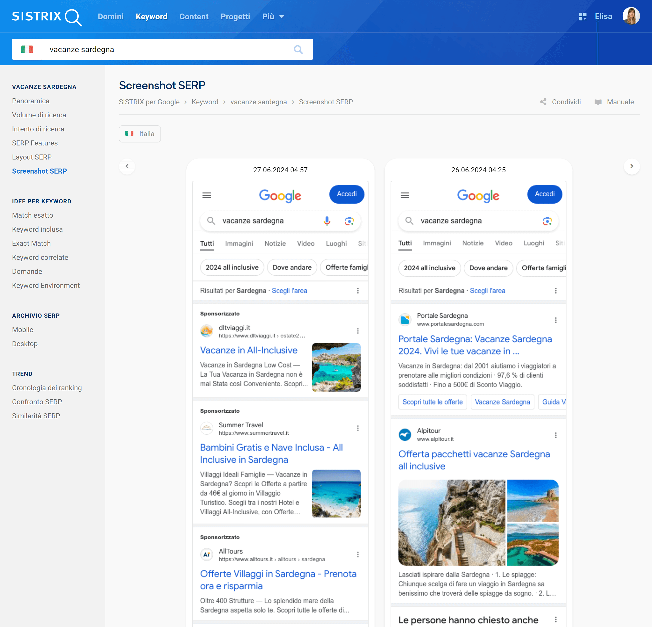The height and width of the screenshot is (627, 652).
Task: Go to next screenshots with right arrow
Action: point(631,166)
